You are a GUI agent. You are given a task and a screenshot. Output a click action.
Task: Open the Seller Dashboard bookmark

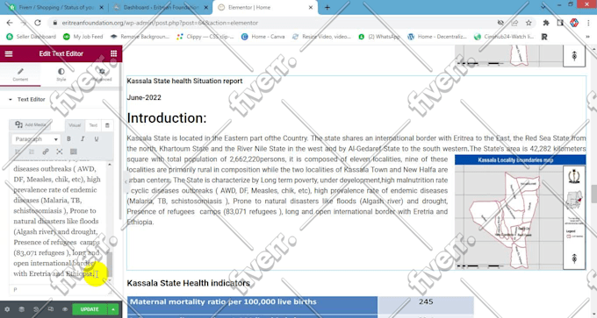tap(32, 37)
